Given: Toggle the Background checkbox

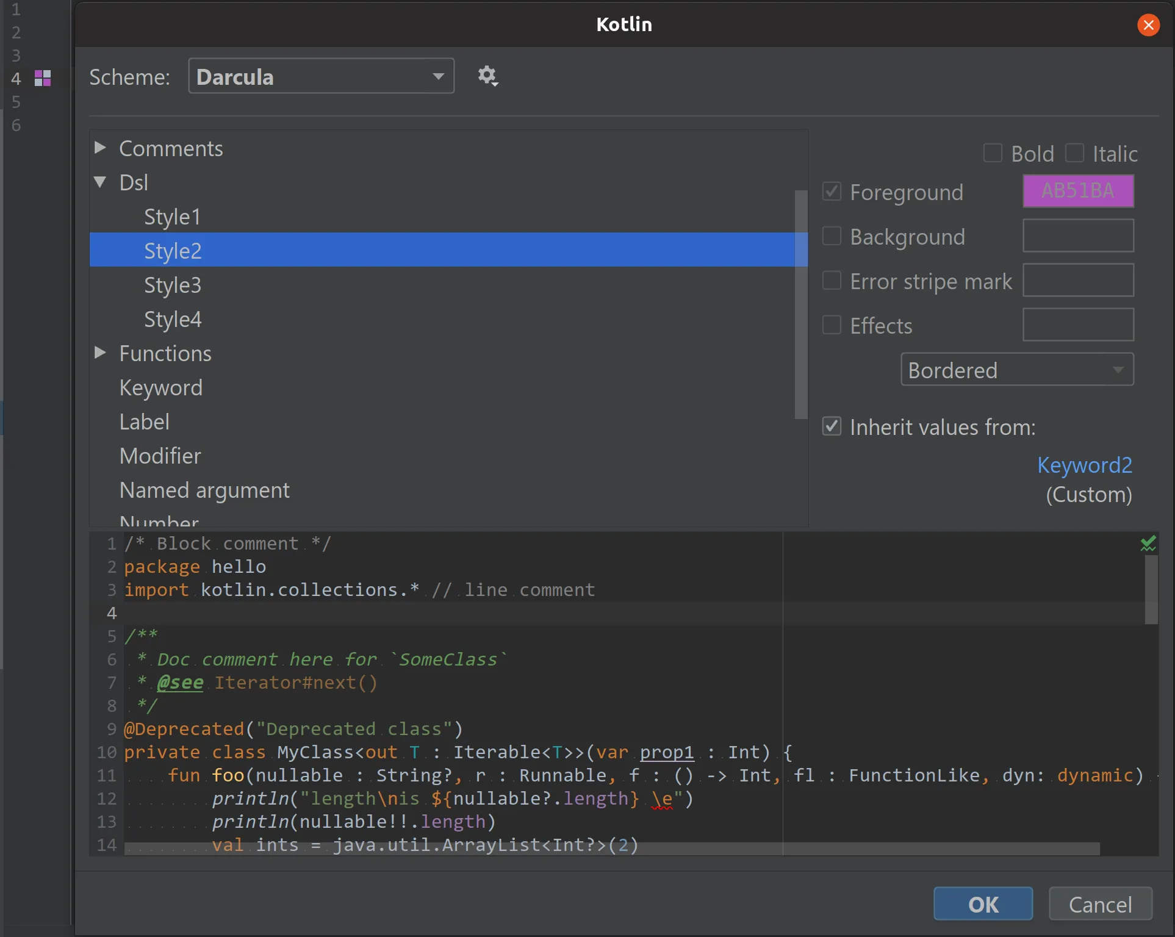Looking at the screenshot, I should (832, 236).
